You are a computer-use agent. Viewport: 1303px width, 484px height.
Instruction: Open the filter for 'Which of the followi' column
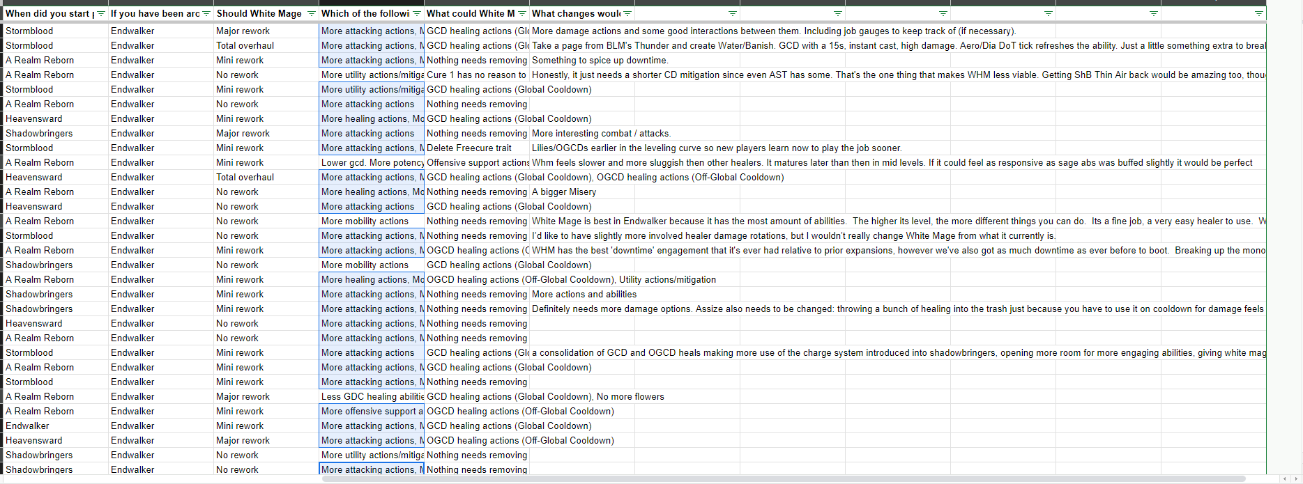(417, 13)
